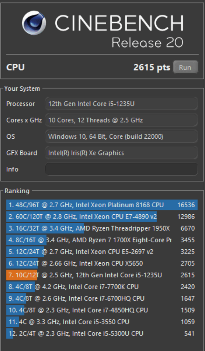Click the OS field showing Windows 10
The height and width of the screenshot is (351, 205).
click(121, 137)
